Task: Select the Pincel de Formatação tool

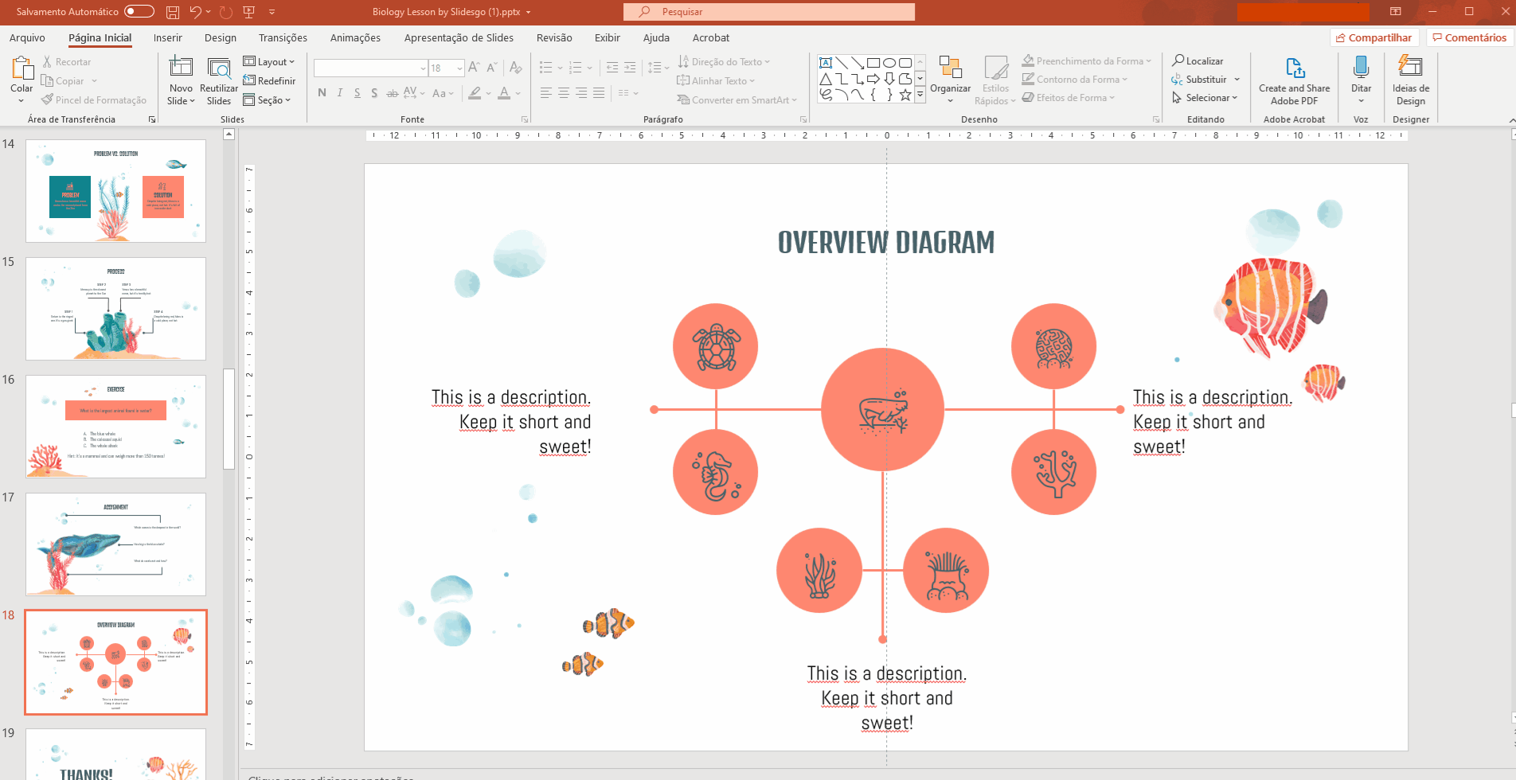Action: (95, 99)
